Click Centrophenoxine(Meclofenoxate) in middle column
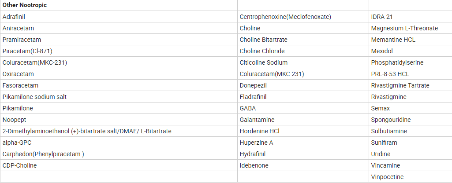The height and width of the screenshot is (183, 452). (285, 17)
